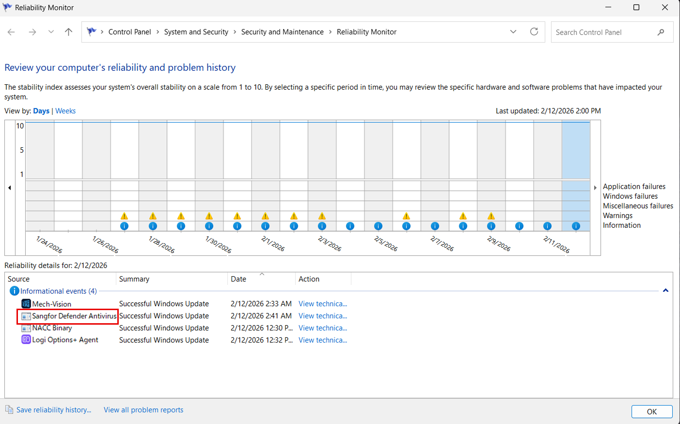Select the 2/3/2026 warning marker

[322, 216]
